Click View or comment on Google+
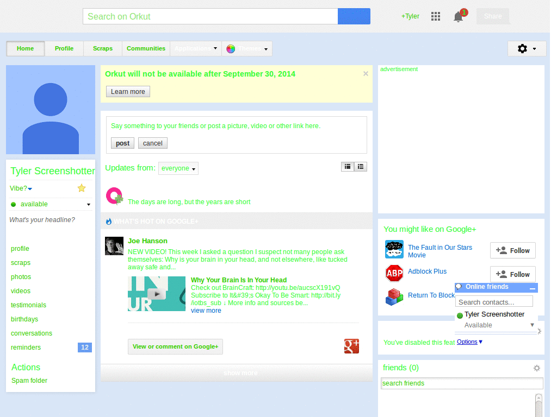557x417 pixels. [x=176, y=346]
